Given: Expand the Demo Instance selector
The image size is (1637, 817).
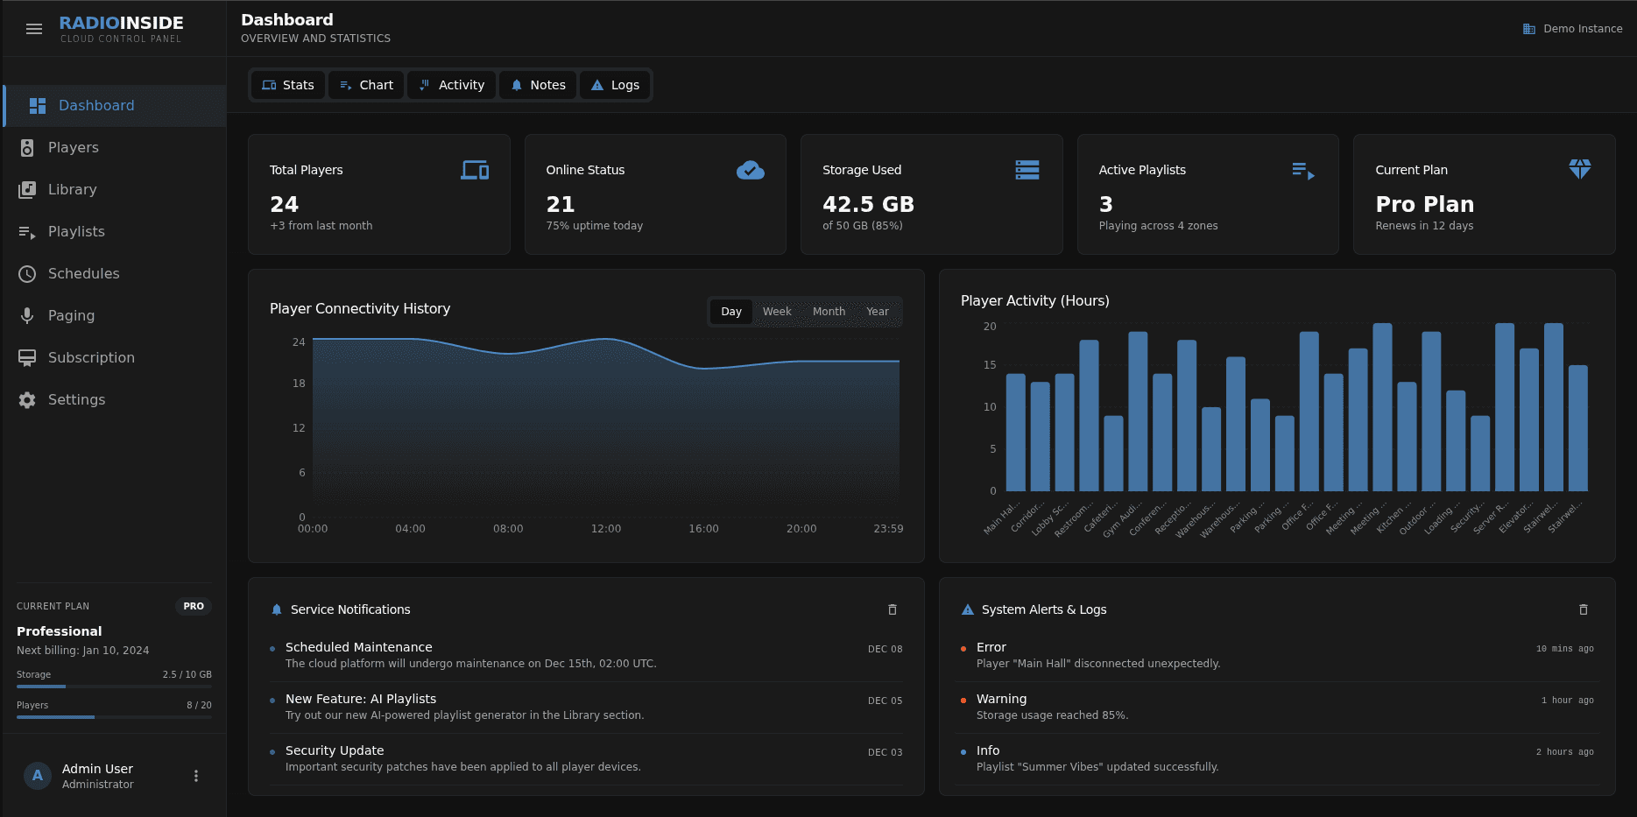Looking at the screenshot, I should [1572, 28].
